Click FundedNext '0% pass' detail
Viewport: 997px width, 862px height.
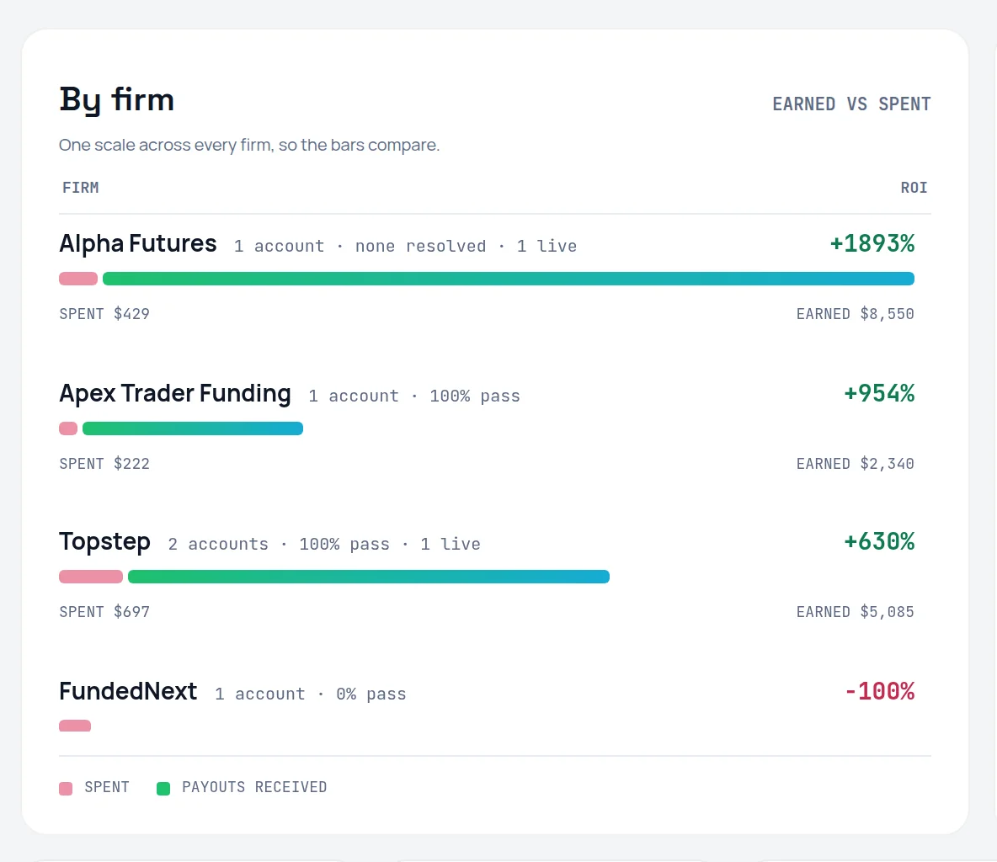371,694
